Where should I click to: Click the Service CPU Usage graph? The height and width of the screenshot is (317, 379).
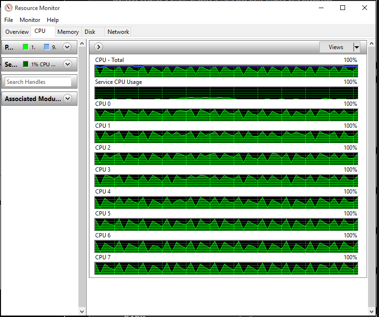[x=226, y=93]
